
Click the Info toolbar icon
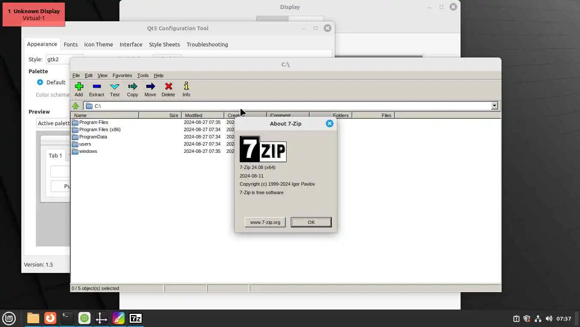point(186,86)
